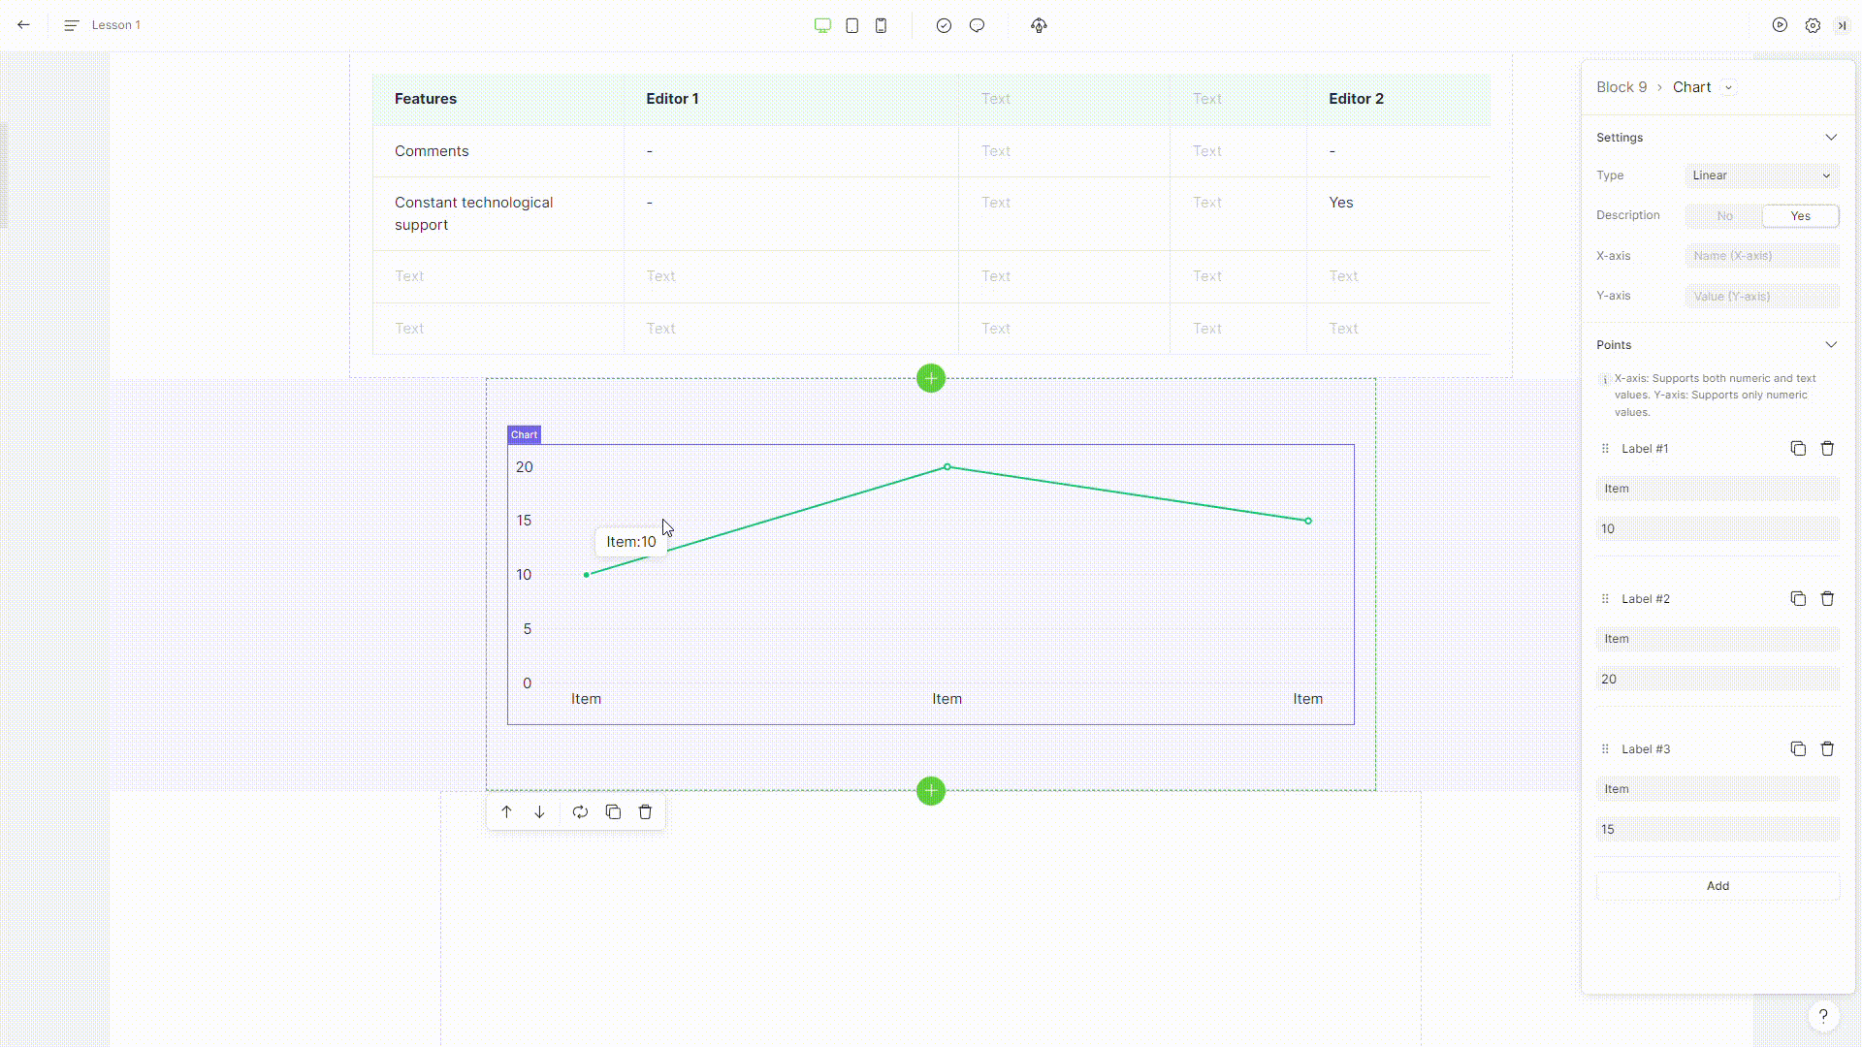Set Description toggle to Yes
Image resolution: width=1862 pixels, height=1047 pixels.
pyautogui.click(x=1800, y=216)
